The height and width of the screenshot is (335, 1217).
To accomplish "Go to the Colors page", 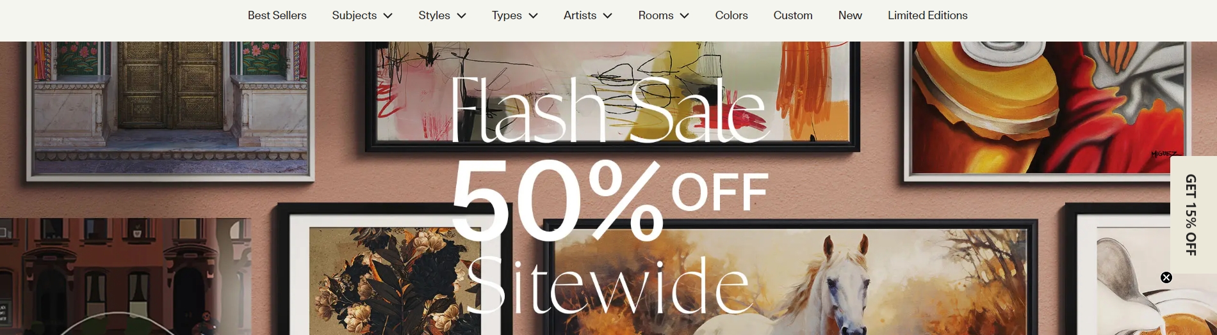I will (x=731, y=15).
